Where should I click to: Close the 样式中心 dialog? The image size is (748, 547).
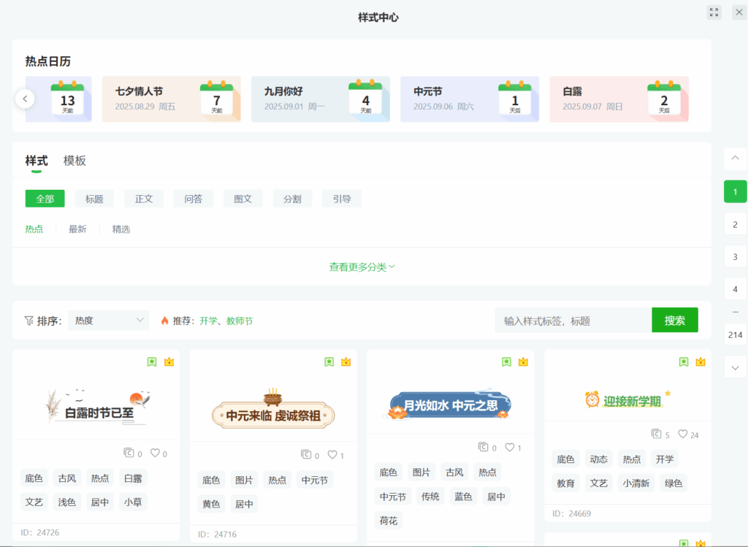click(739, 12)
